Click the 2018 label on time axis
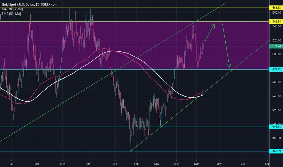 click(x=62, y=164)
